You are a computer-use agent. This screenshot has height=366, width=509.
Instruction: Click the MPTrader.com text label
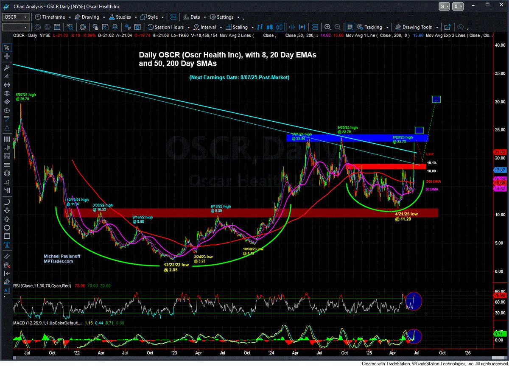tap(58, 261)
